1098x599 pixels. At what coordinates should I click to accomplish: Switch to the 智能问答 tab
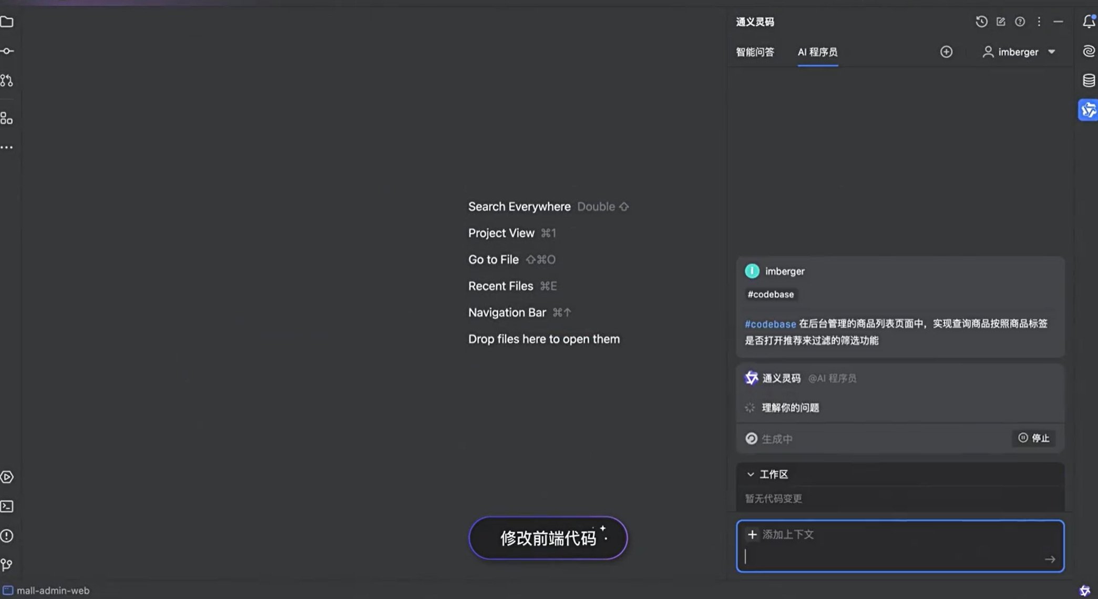(755, 52)
